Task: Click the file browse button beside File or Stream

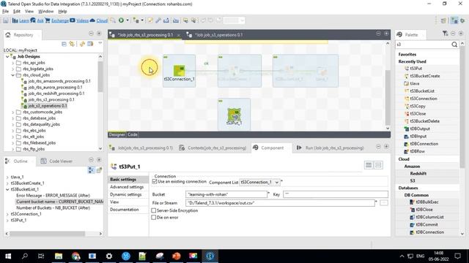Action: (x=384, y=203)
